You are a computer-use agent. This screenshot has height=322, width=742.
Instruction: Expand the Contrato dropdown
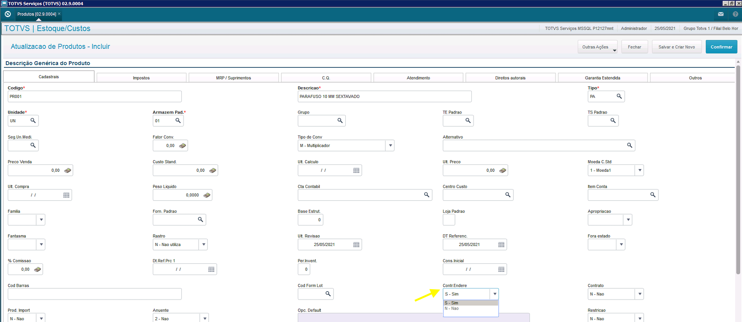pyautogui.click(x=640, y=294)
